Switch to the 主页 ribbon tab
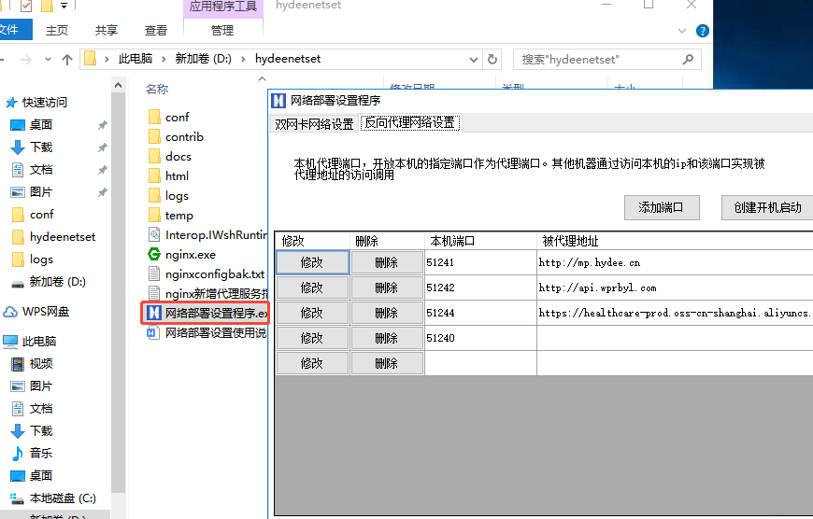This screenshot has width=813, height=519. (57, 31)
